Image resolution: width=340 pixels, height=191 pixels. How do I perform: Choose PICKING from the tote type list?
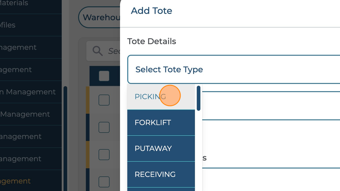pyautogui.click(x=150, y=97)
